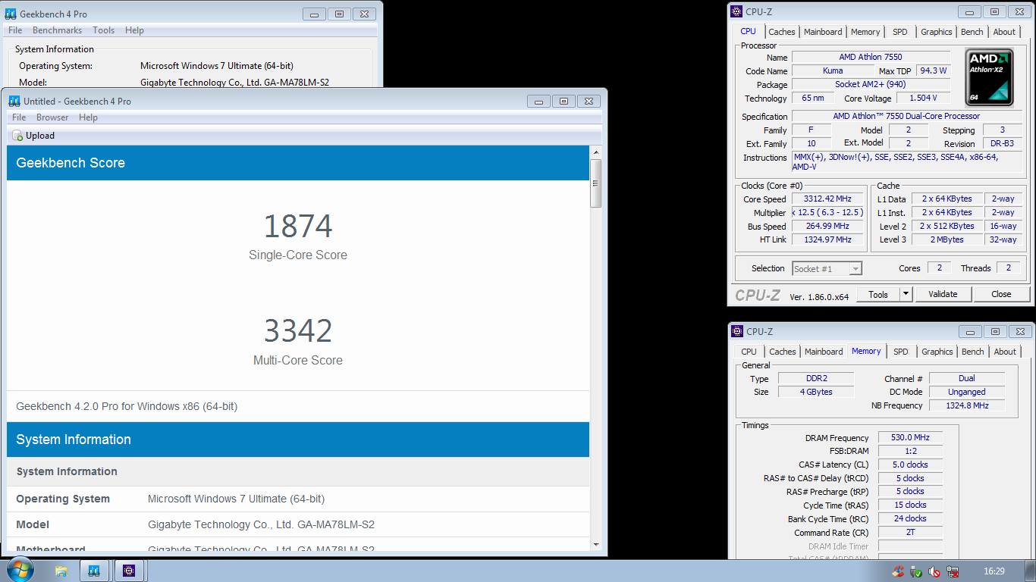Switch to Geekbench via taskbar icon
The height and width of the screenshot is (582, 1036).
[94, 571]
